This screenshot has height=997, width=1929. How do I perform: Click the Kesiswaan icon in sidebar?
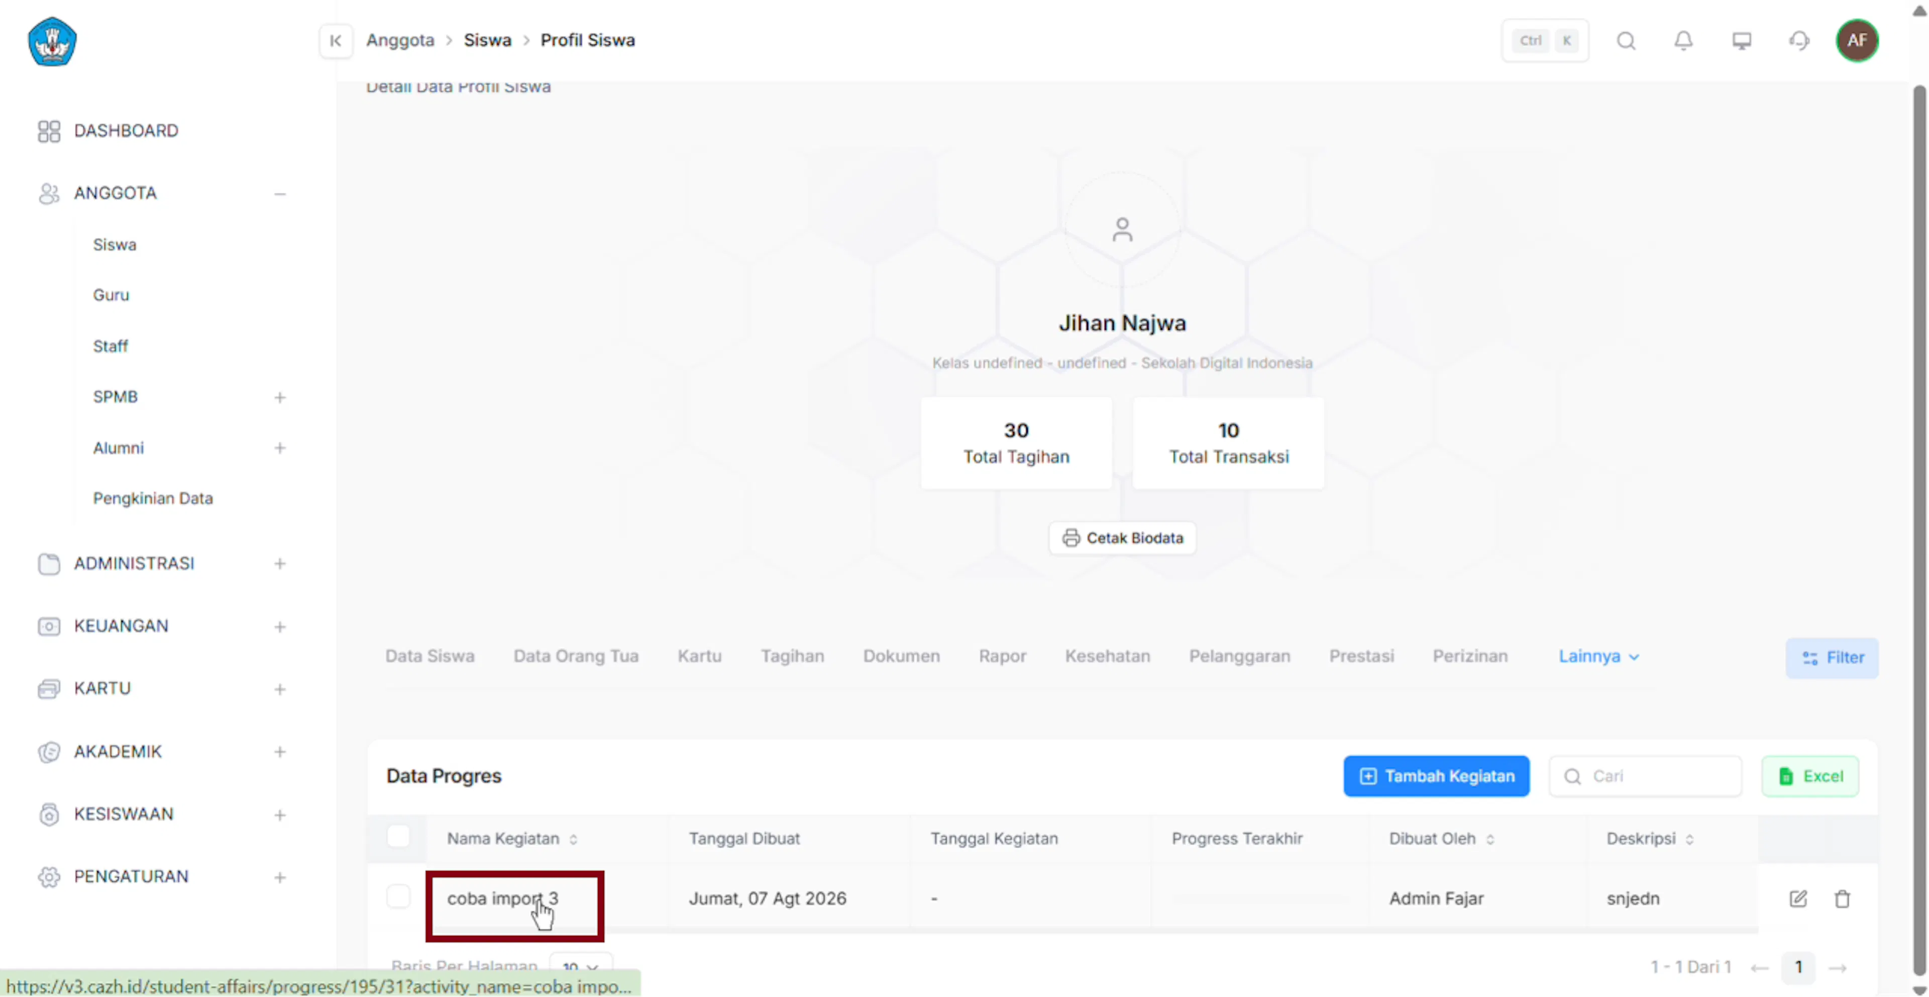tap(49, 814)
